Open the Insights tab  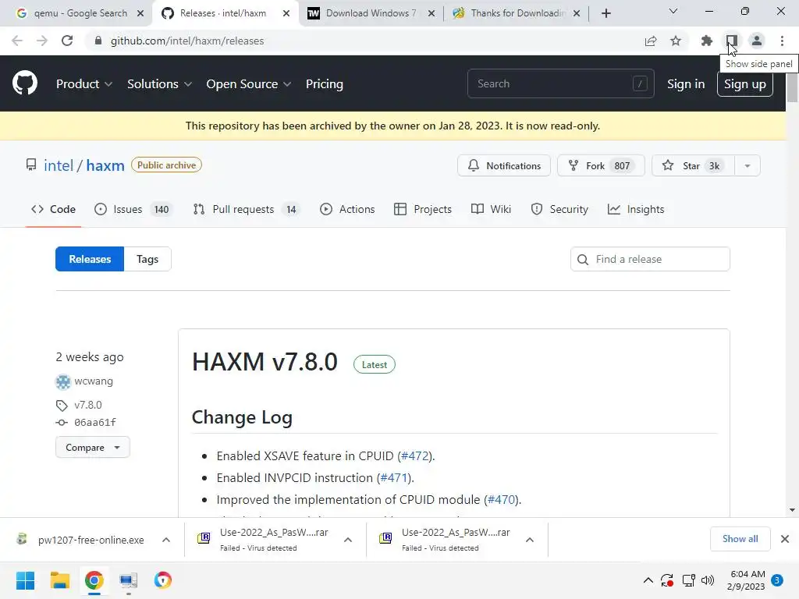click(636, 209)
